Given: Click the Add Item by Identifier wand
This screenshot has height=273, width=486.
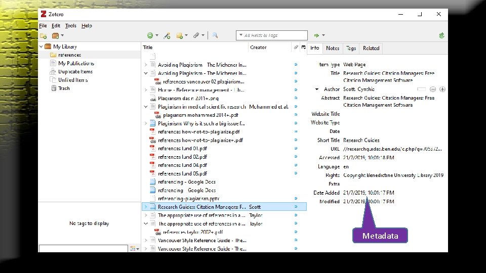Looking at the screenshot, I should (x=167, y=36).
